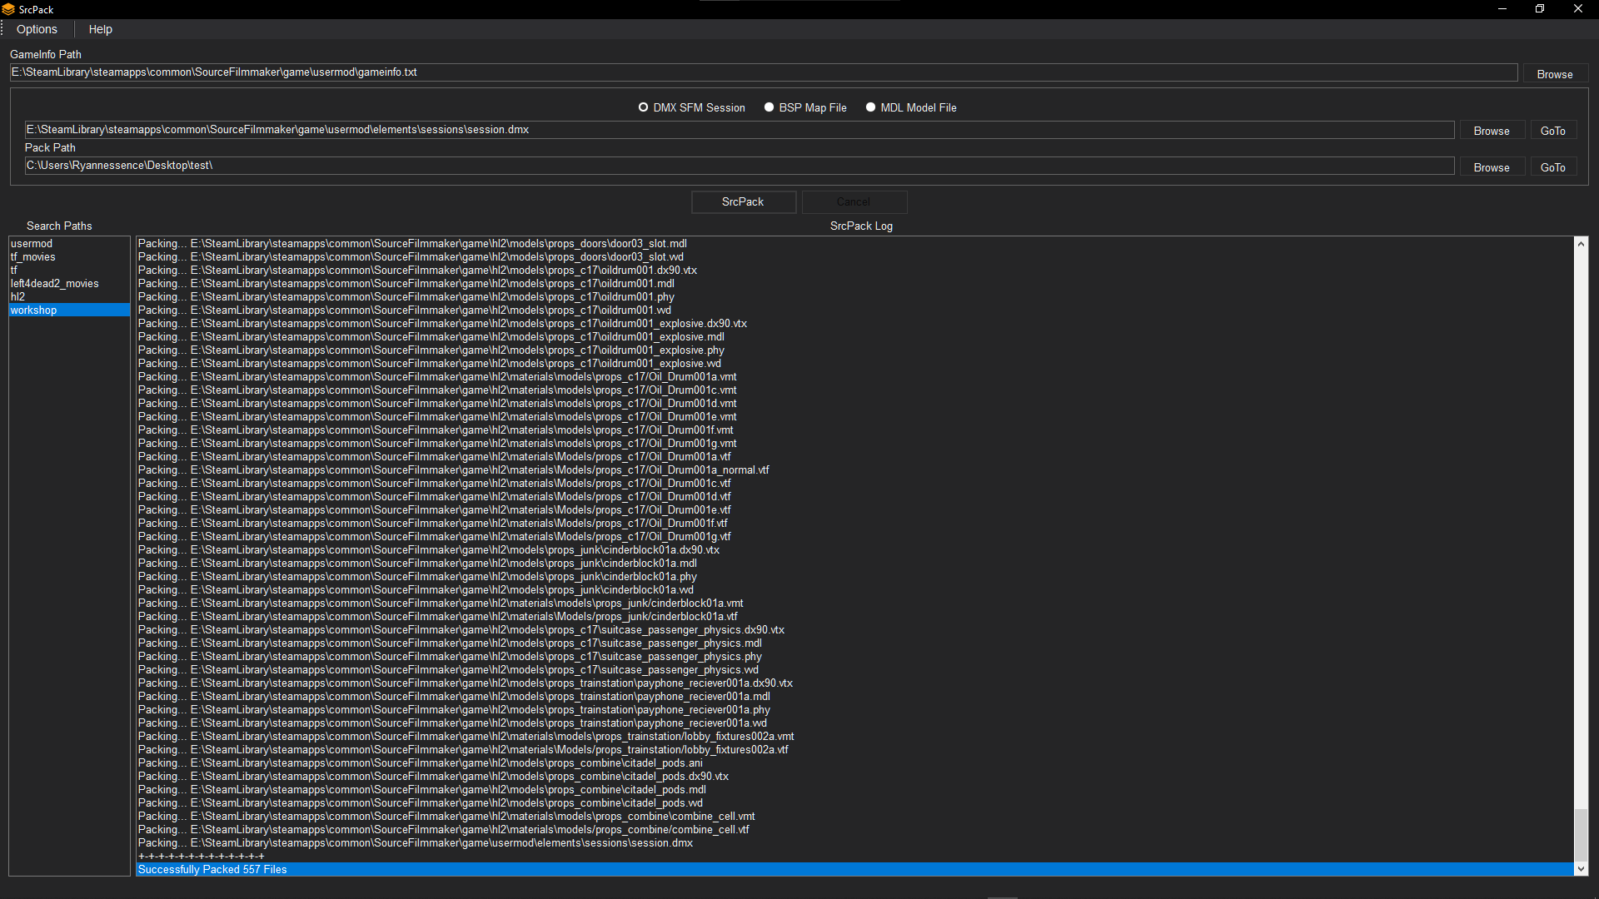
Task: Select hl2 in Search Paths list
Action: [69, 297]
